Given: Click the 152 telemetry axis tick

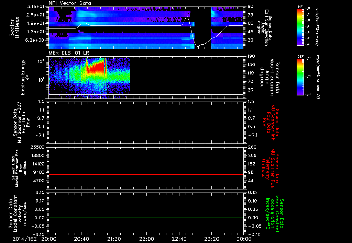Looking at the screenshot, I should [252, 164].
